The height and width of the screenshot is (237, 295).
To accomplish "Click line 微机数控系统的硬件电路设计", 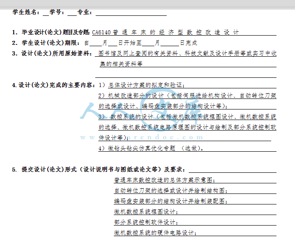I will coord(155,233).
